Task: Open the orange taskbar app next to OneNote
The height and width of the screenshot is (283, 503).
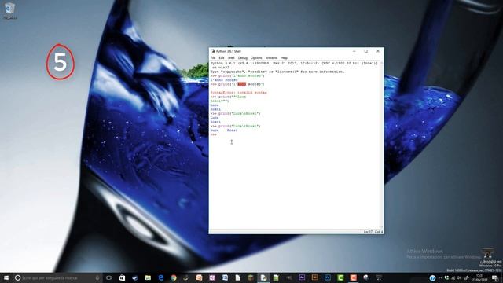Action: point(199,277)
